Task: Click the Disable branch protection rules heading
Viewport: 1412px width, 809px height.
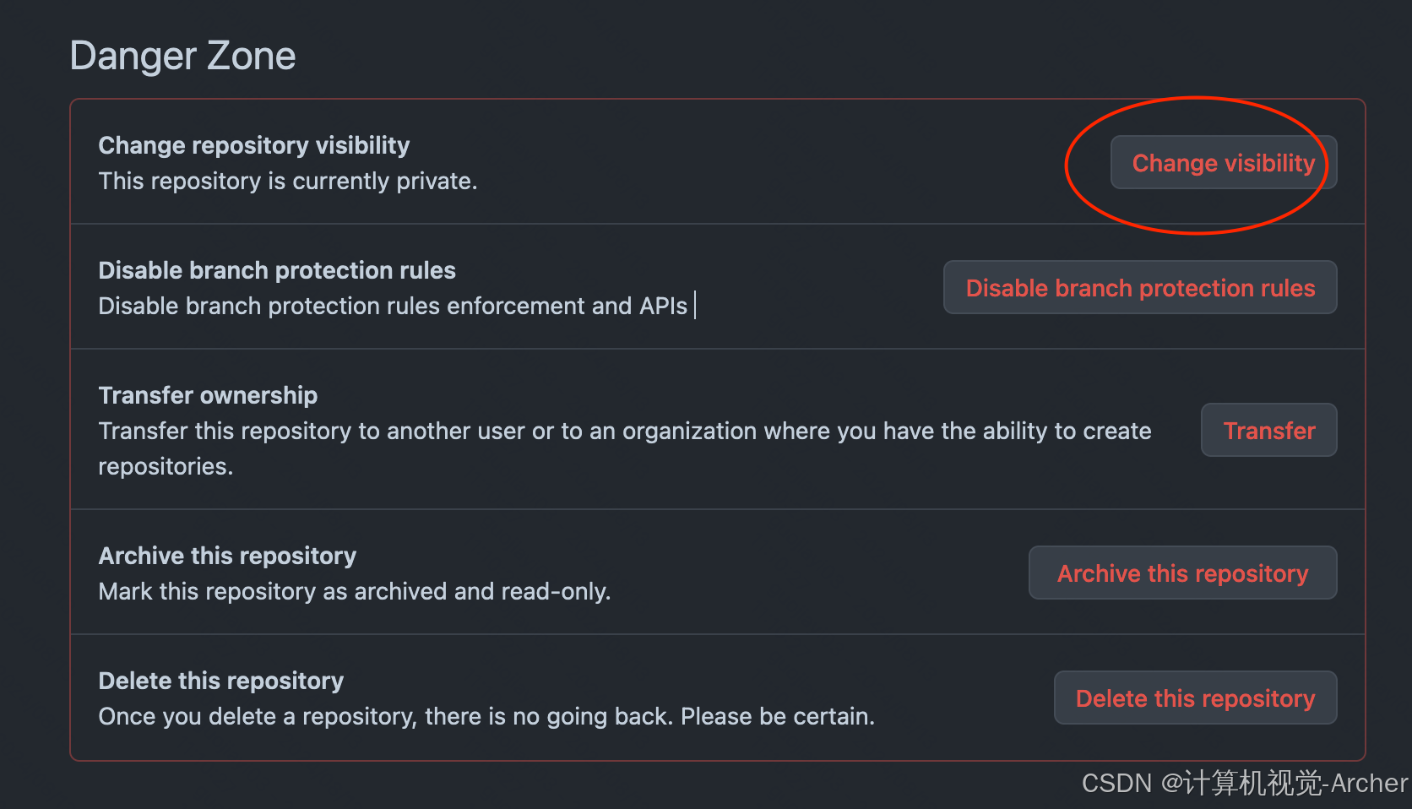Action: (277, 269)
